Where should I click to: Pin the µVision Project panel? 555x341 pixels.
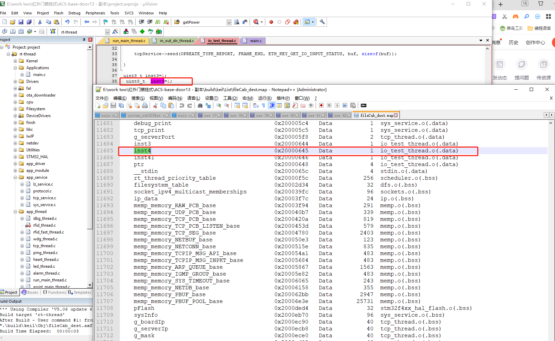click(x=84, y=40)
